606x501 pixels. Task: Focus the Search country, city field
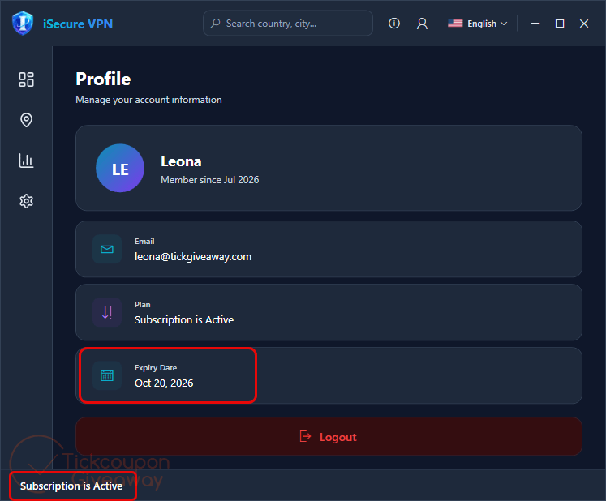[x=288, y=24]
